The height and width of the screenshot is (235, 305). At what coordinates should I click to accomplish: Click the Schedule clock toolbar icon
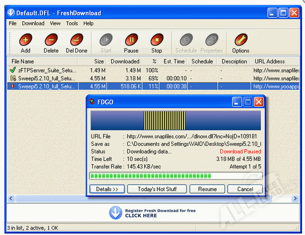[186, 41]
